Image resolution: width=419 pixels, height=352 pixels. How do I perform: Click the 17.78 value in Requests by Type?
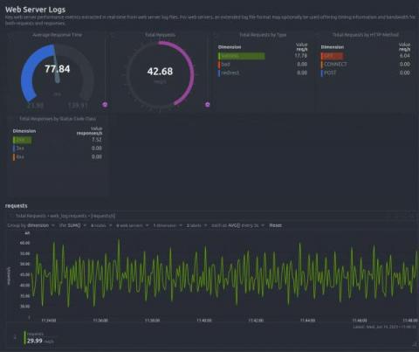click(301, 56)
